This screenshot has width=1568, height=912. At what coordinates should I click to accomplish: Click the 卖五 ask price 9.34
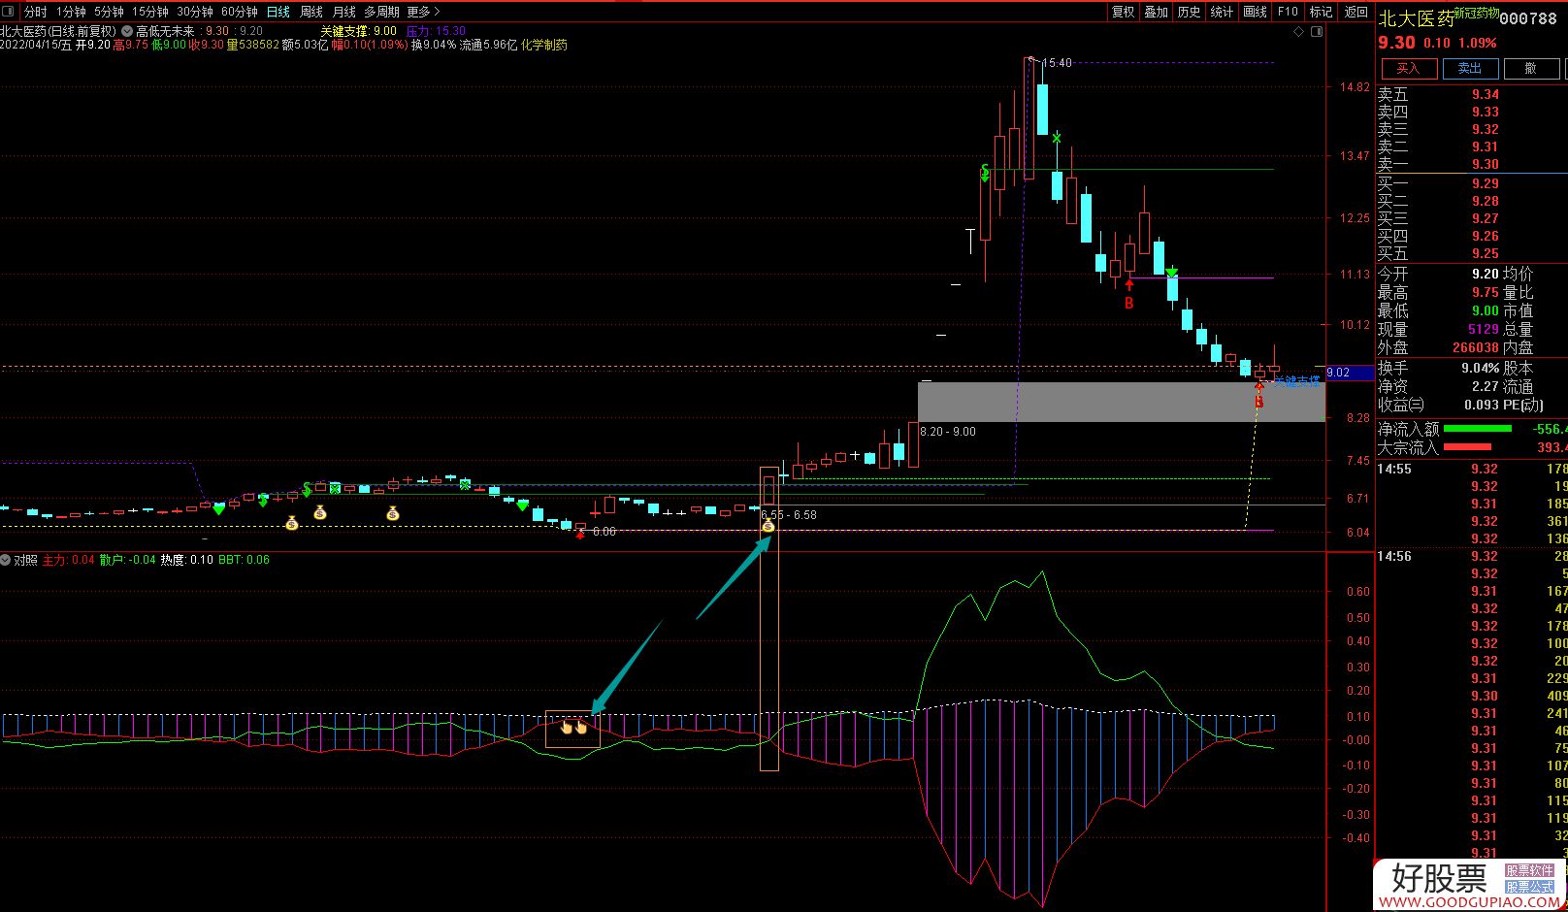(x=1485, y=95)
